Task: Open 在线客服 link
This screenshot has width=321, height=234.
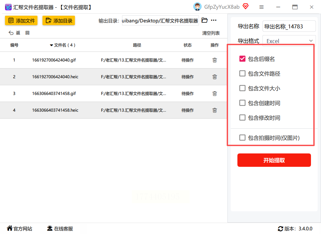Action: (60, 228)
